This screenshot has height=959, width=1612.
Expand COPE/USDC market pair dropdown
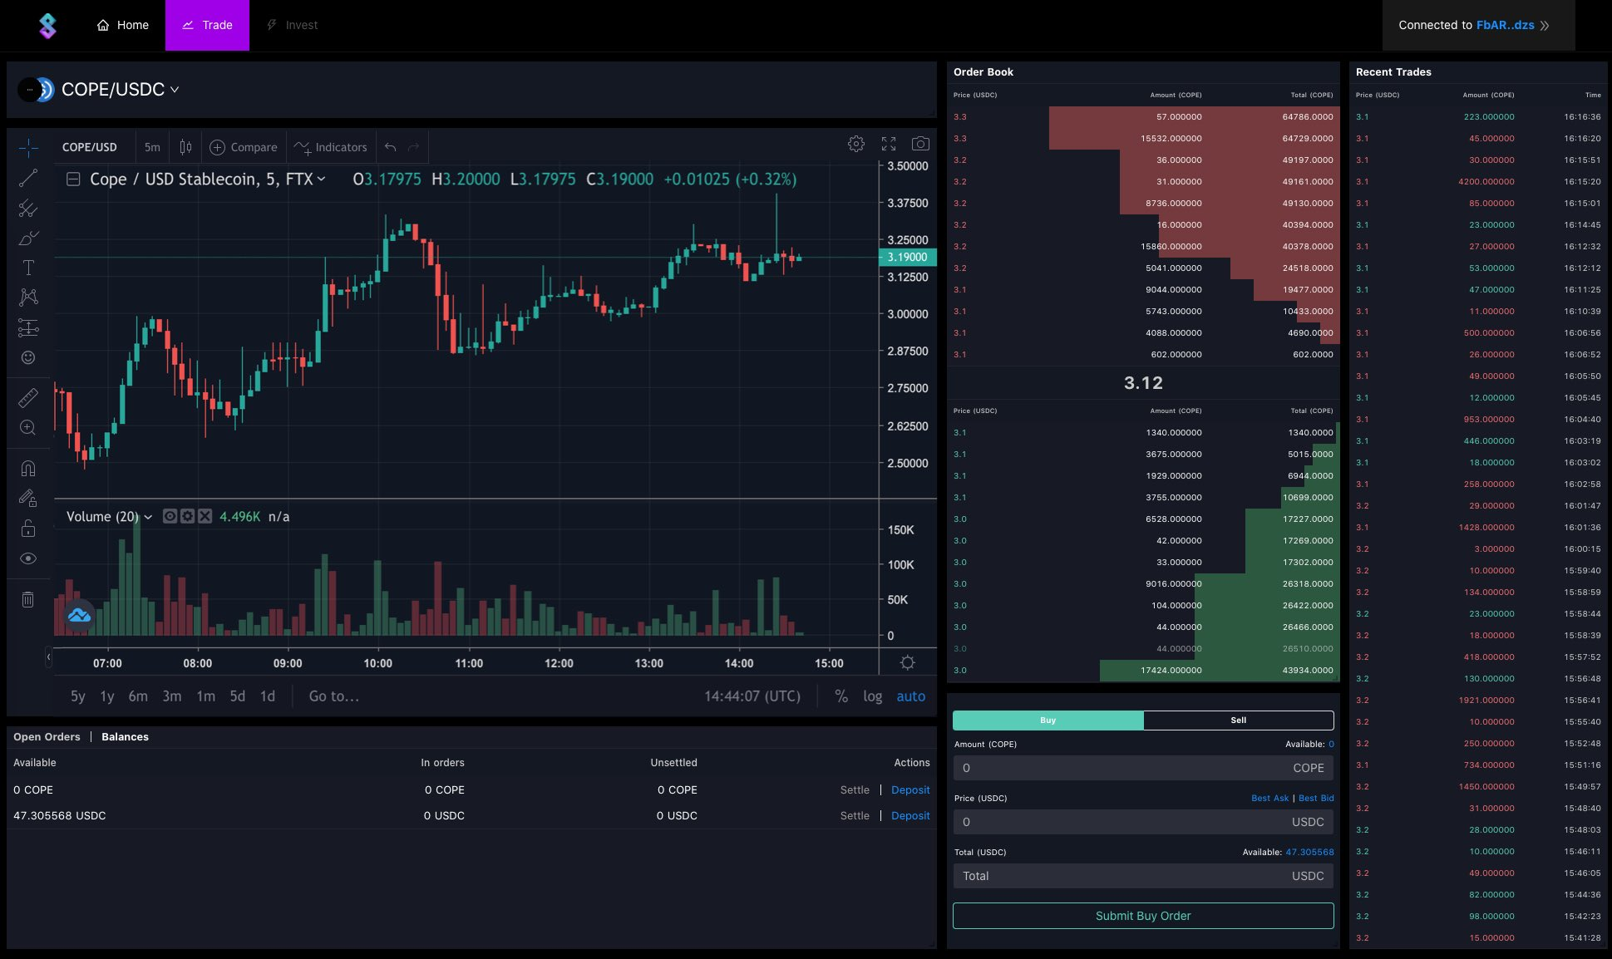tap(175, 90)
